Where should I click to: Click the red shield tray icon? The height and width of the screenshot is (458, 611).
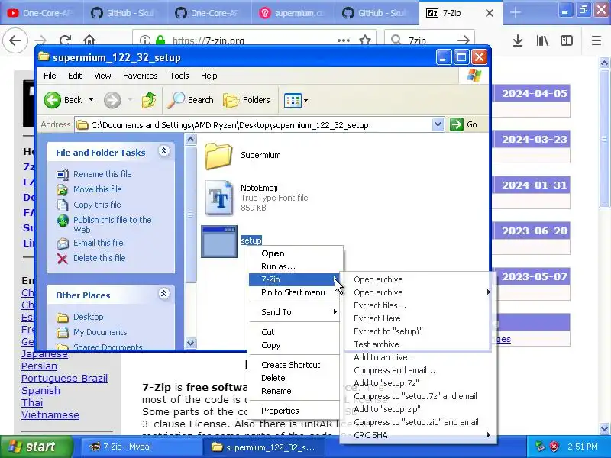pos(554,447)
